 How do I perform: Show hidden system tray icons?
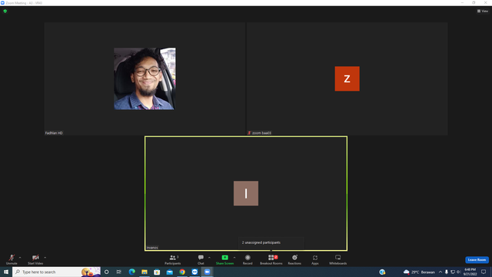(x=440, y=272)
